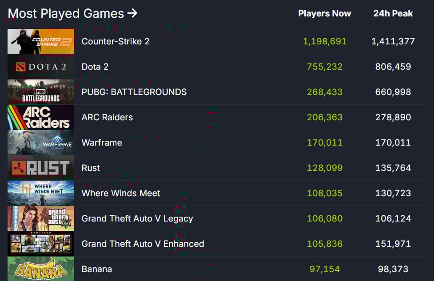Click Dota 2's current player count
The height and width of the screenshot is (281, 434).
pos(325,67)
